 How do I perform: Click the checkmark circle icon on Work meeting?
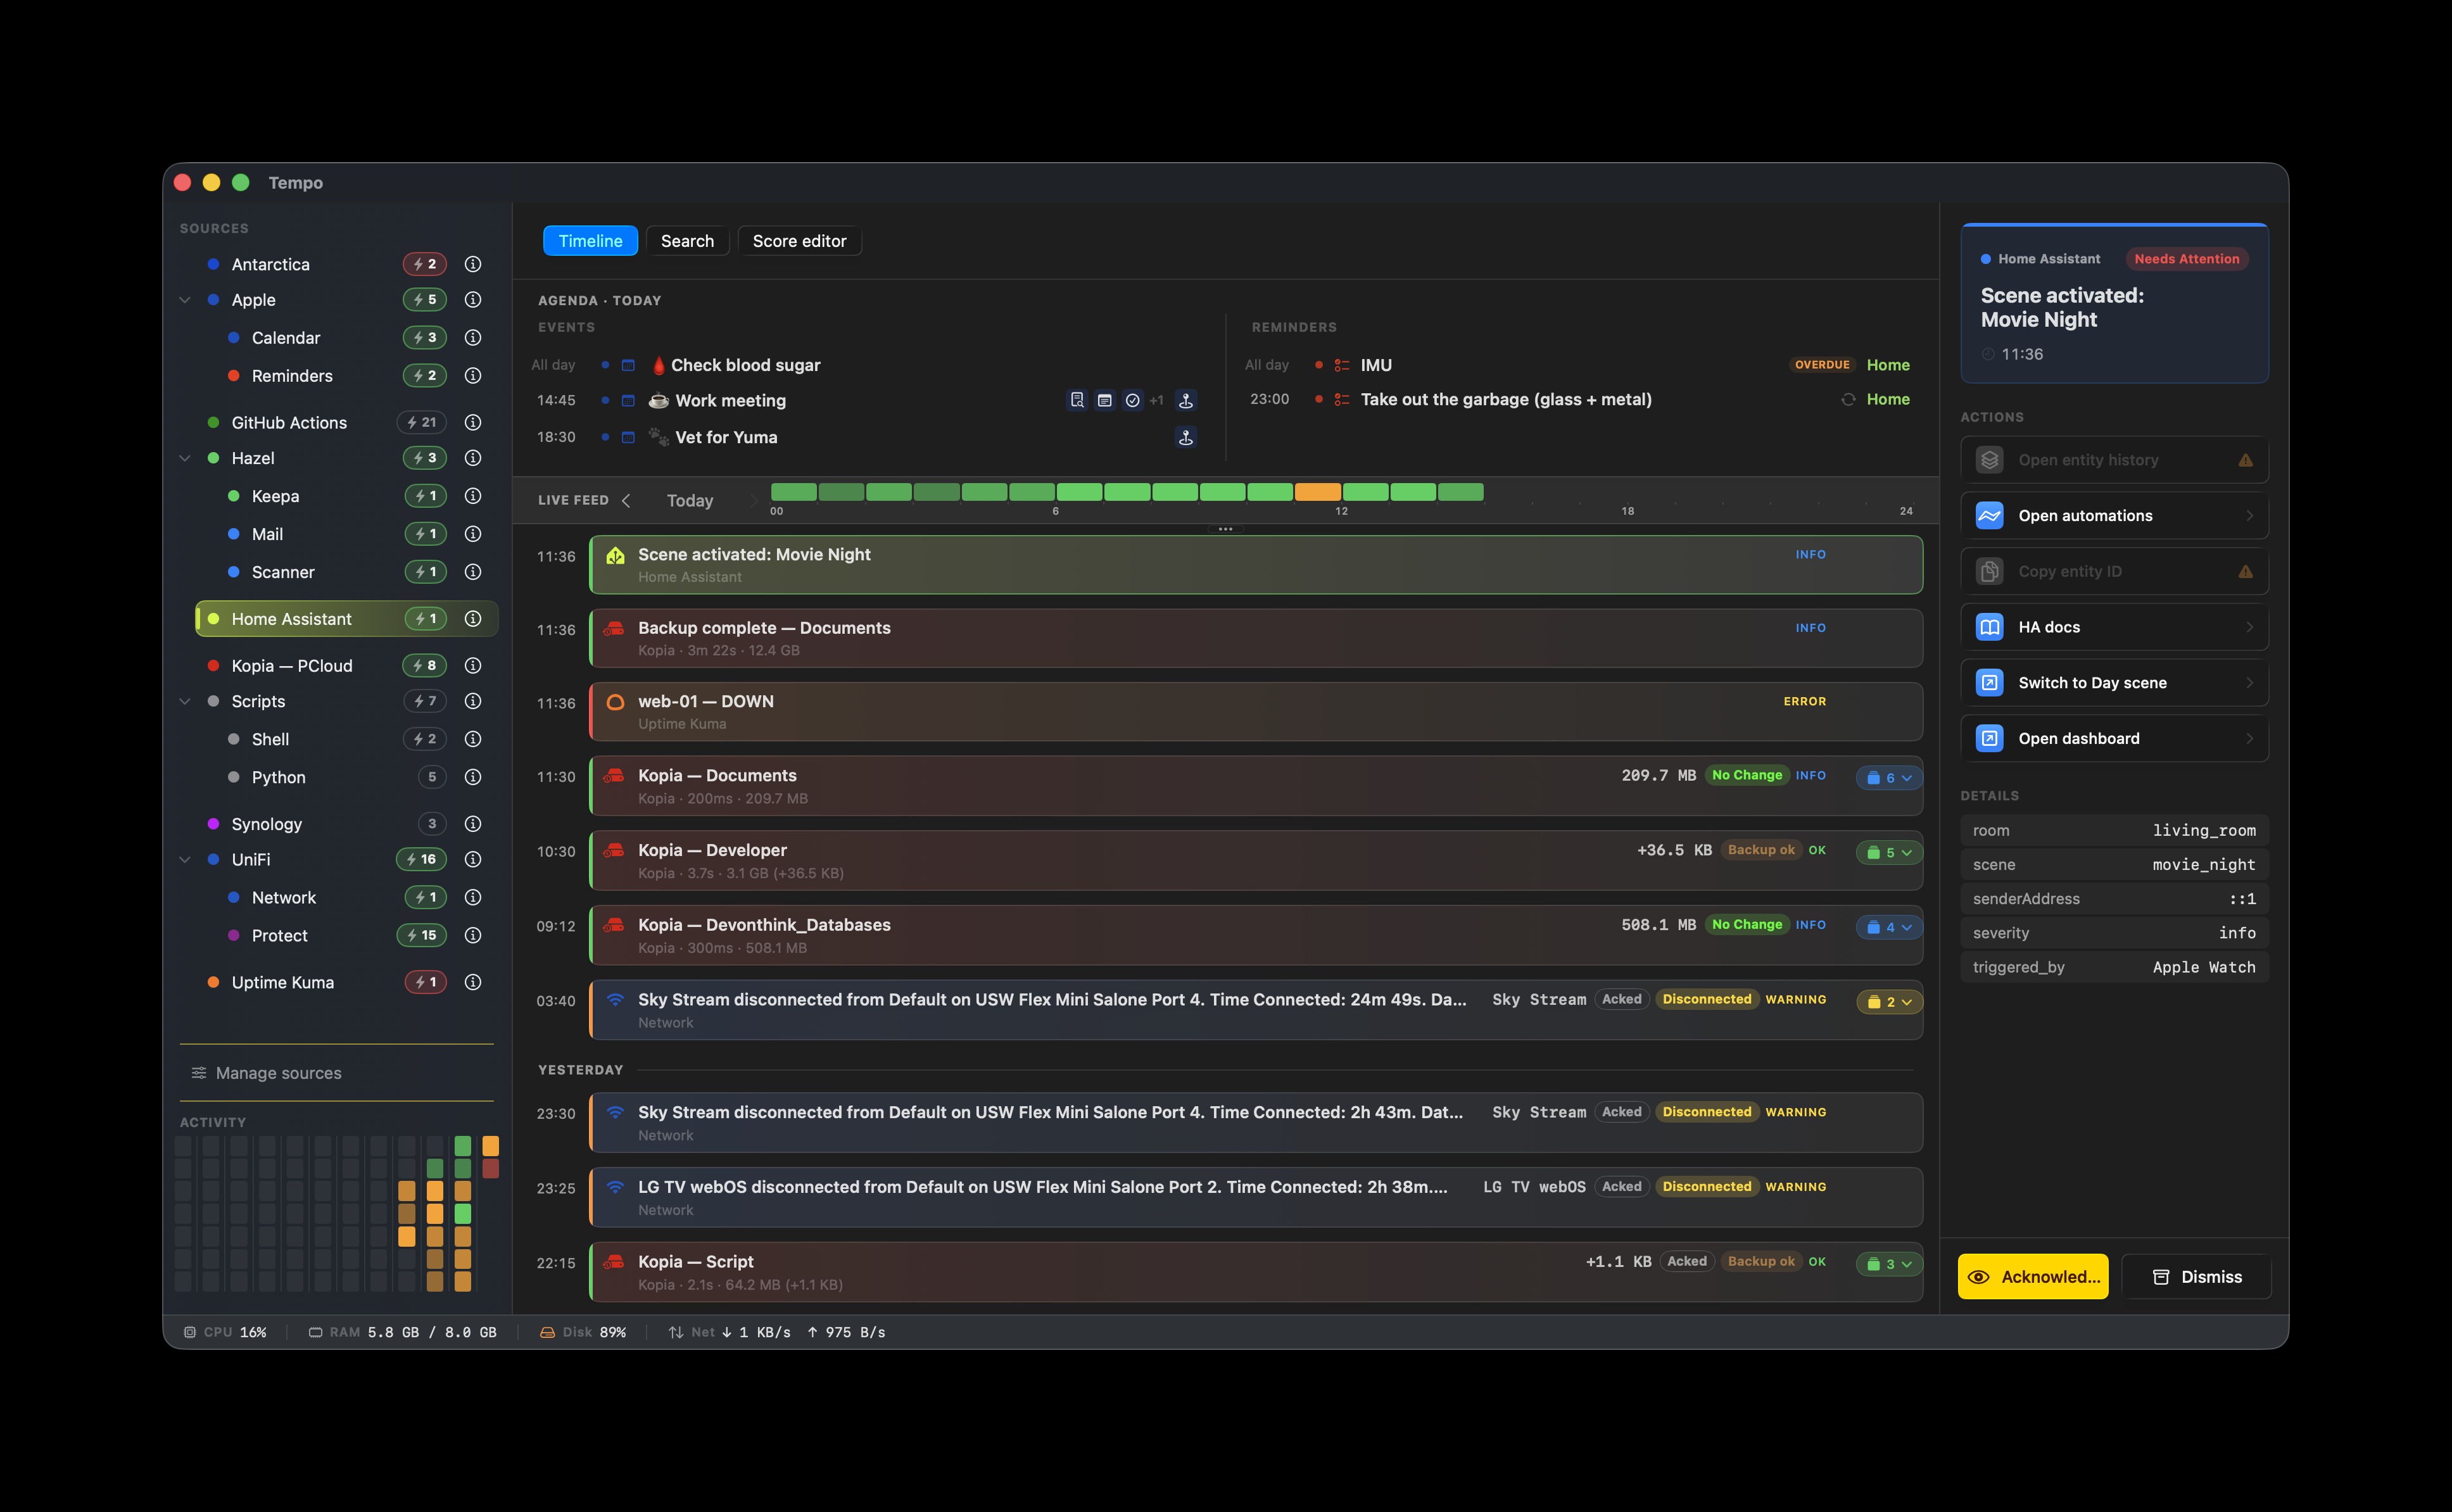1132,400
